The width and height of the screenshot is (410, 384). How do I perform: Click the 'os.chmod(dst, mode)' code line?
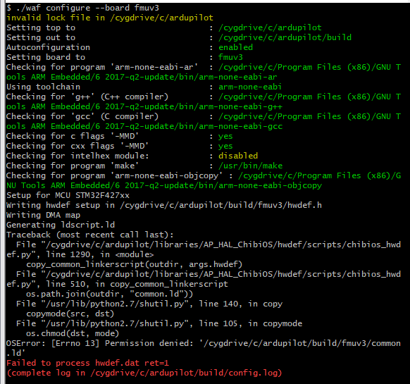tap(73, 333)
